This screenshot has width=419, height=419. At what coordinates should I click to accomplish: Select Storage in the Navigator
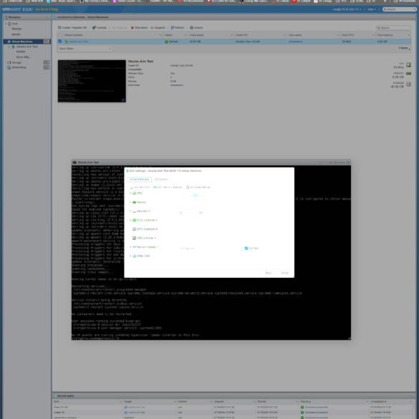[16, 62]
